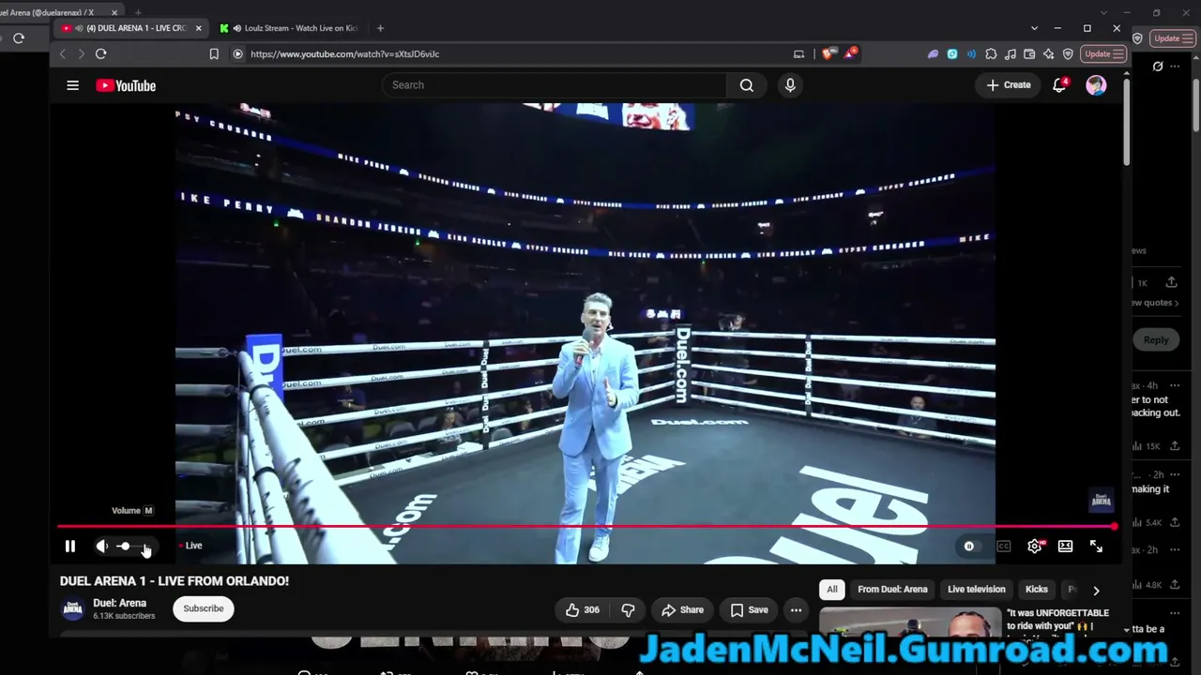Toggle closed captions in the player

point(1003,547)
